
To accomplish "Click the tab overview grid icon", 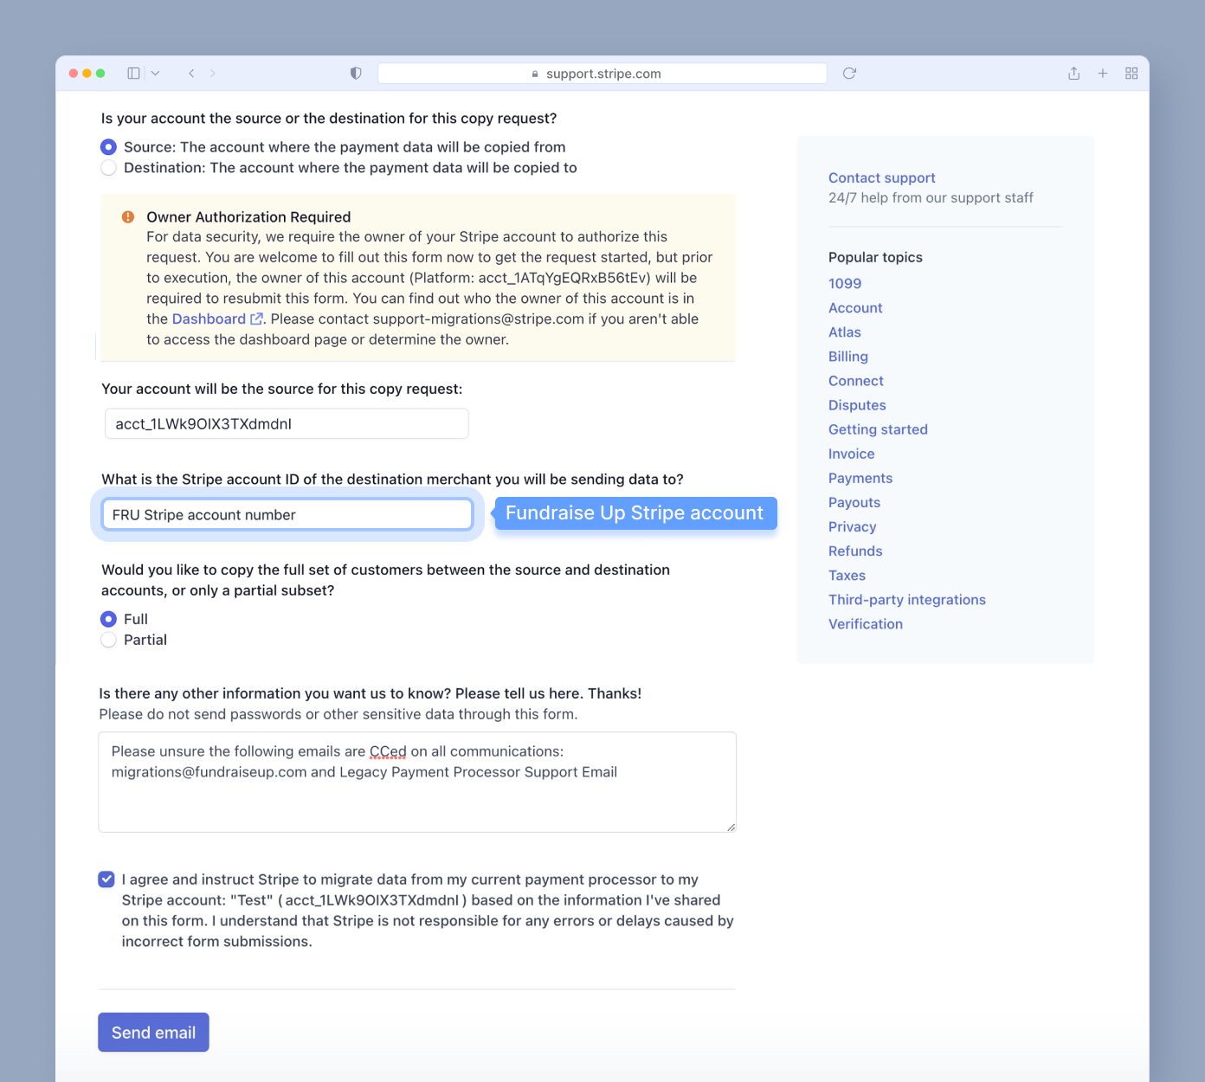I will click(x=1131, y=74).
